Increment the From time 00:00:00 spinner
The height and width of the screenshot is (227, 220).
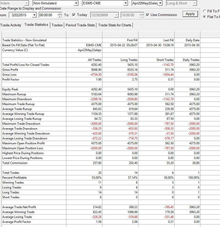coord(60,14)
